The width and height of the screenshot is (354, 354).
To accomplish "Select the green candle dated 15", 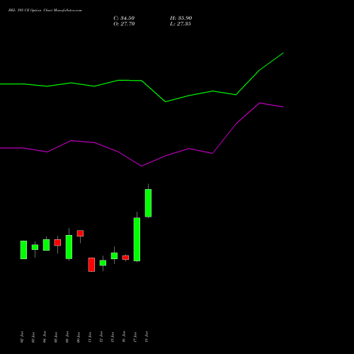I will (114, 256).
